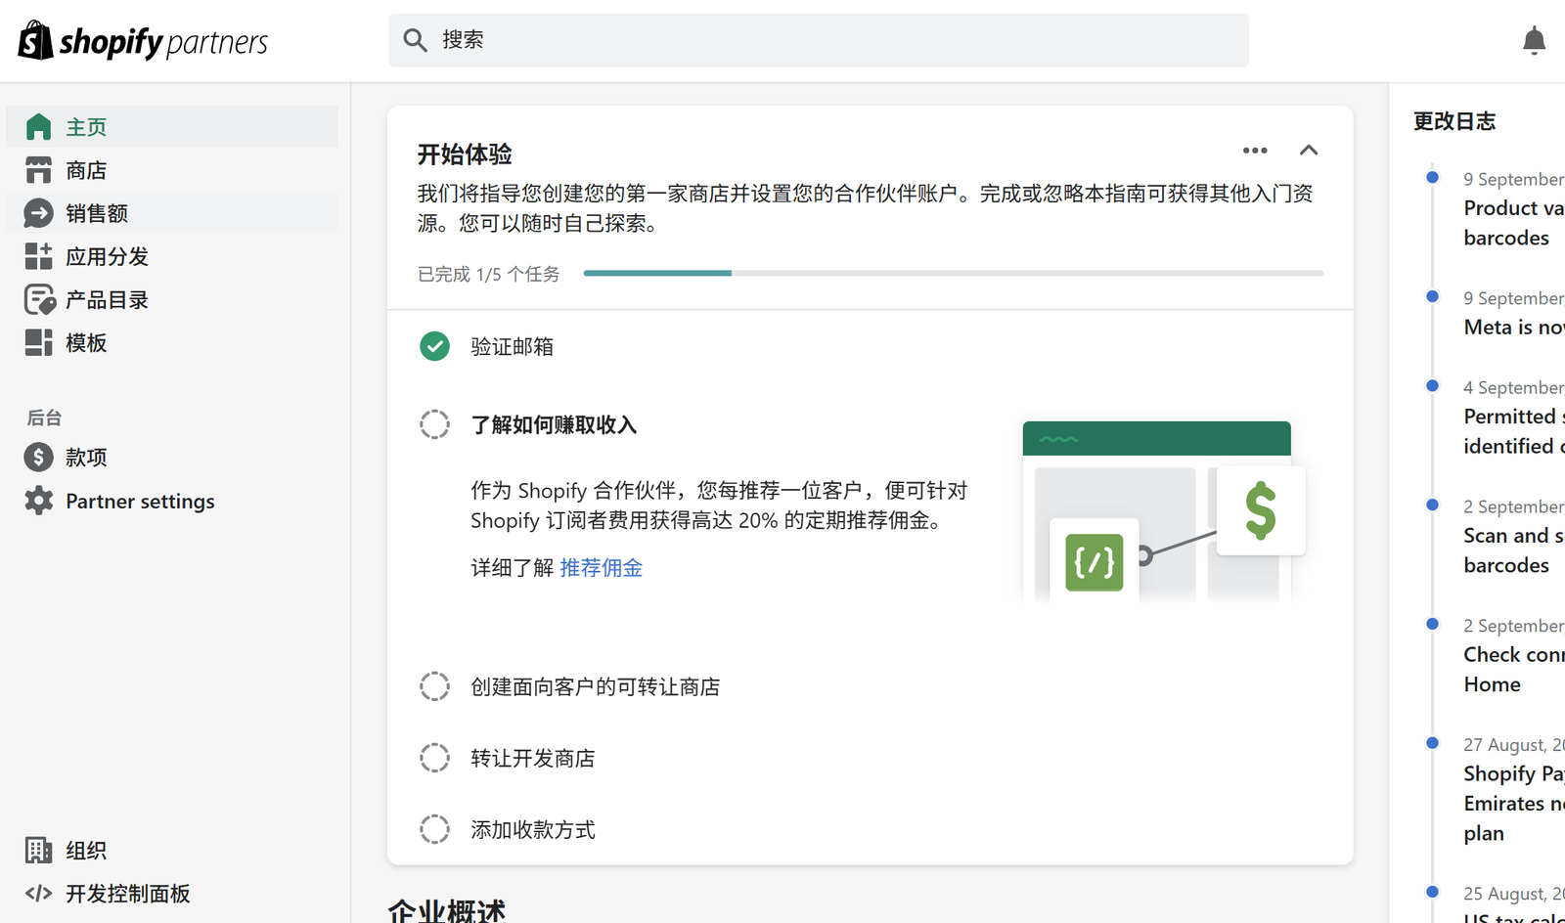Click the gear icon beside Partner settings
Image resolution: width=1565 pixels, height=923 pixels.
click(x=38, y=501)
